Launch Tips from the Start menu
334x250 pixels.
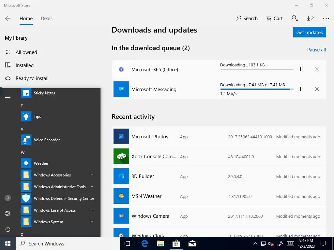click(x=57, y=116)
